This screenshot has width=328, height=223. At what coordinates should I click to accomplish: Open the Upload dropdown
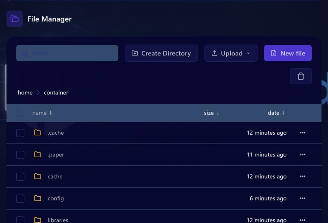coord(231,53)
